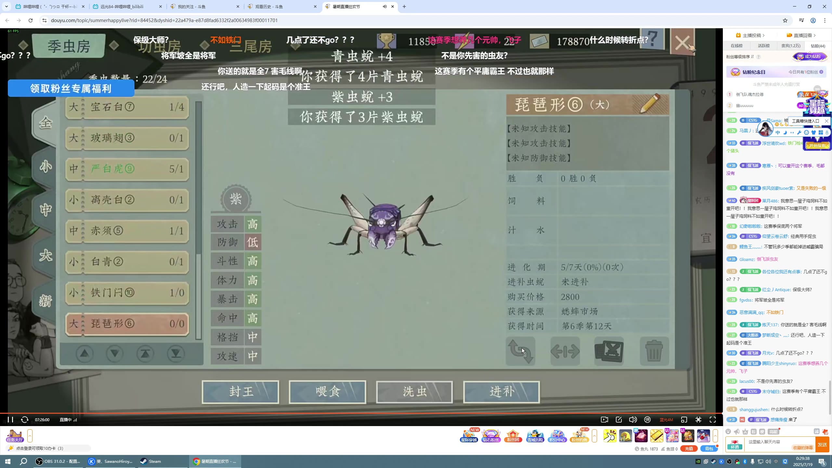The height and width of the screenshot is (468, 832).
Task: Toggle web page fullscreen mode
Action: click(698, 420)
